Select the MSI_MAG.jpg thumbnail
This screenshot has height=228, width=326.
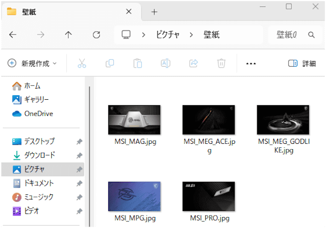[134, 120]
